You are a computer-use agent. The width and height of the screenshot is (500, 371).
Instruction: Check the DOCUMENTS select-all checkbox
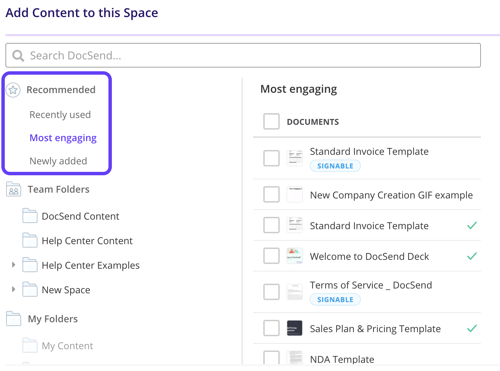pos(271,121)
